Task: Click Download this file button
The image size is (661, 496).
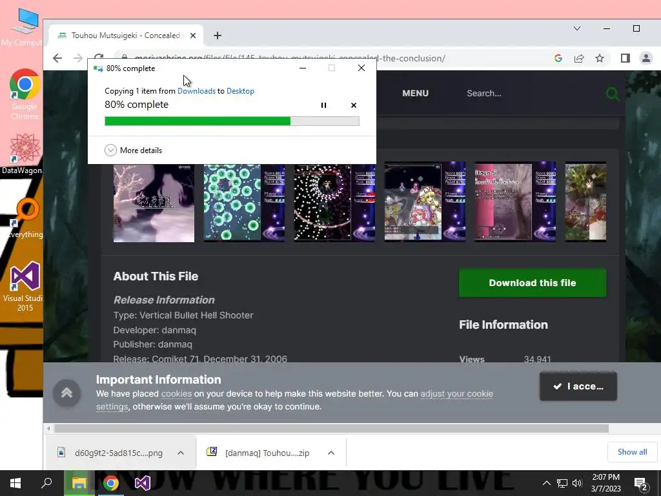Action: (x=533, y=283)
